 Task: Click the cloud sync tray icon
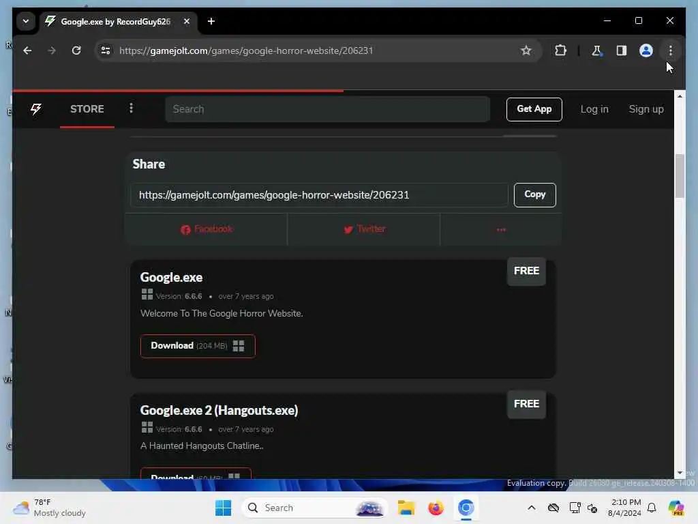(553, 508)
